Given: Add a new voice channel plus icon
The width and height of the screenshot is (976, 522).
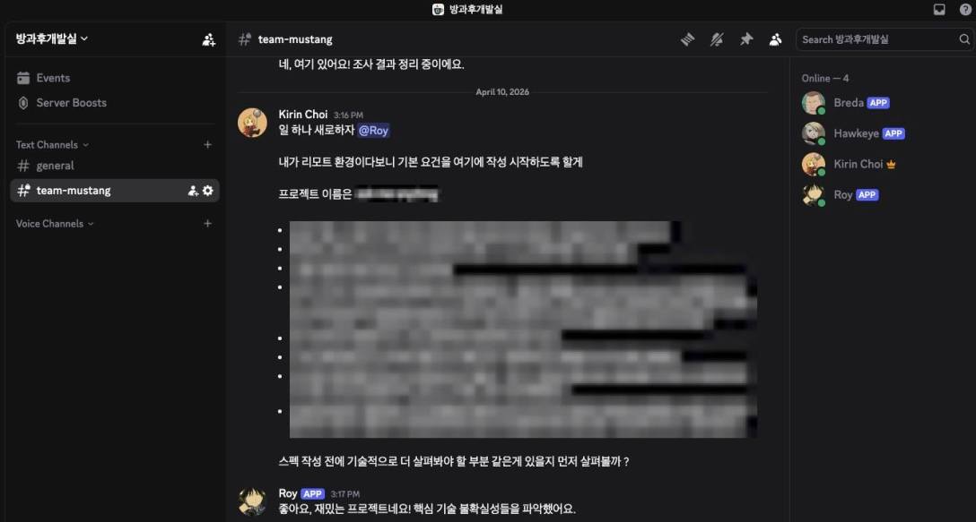Looking at the screenshot, I should [x=208, y=224].
